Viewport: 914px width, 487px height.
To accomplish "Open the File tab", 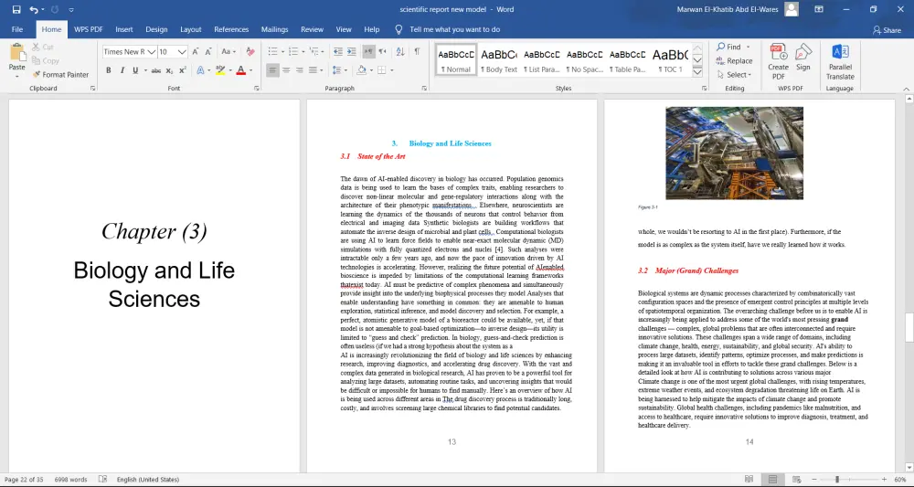I will [17, 29].
